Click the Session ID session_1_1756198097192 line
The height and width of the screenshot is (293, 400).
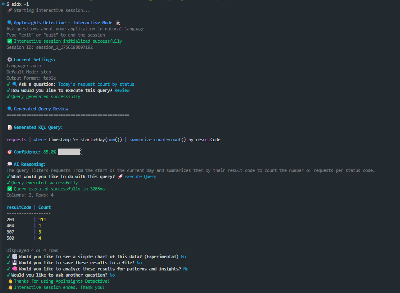point(50,47)
